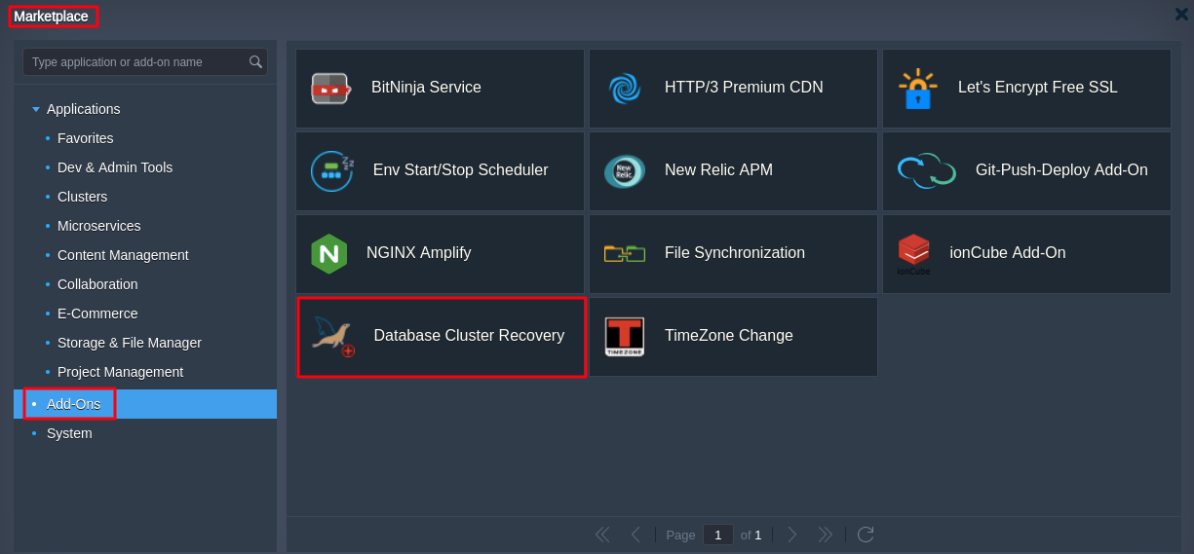Click the ionCube Add-On red cube icon

913,254
